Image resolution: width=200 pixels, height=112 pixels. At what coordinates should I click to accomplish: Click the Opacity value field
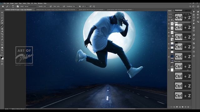tap(45, 6)
